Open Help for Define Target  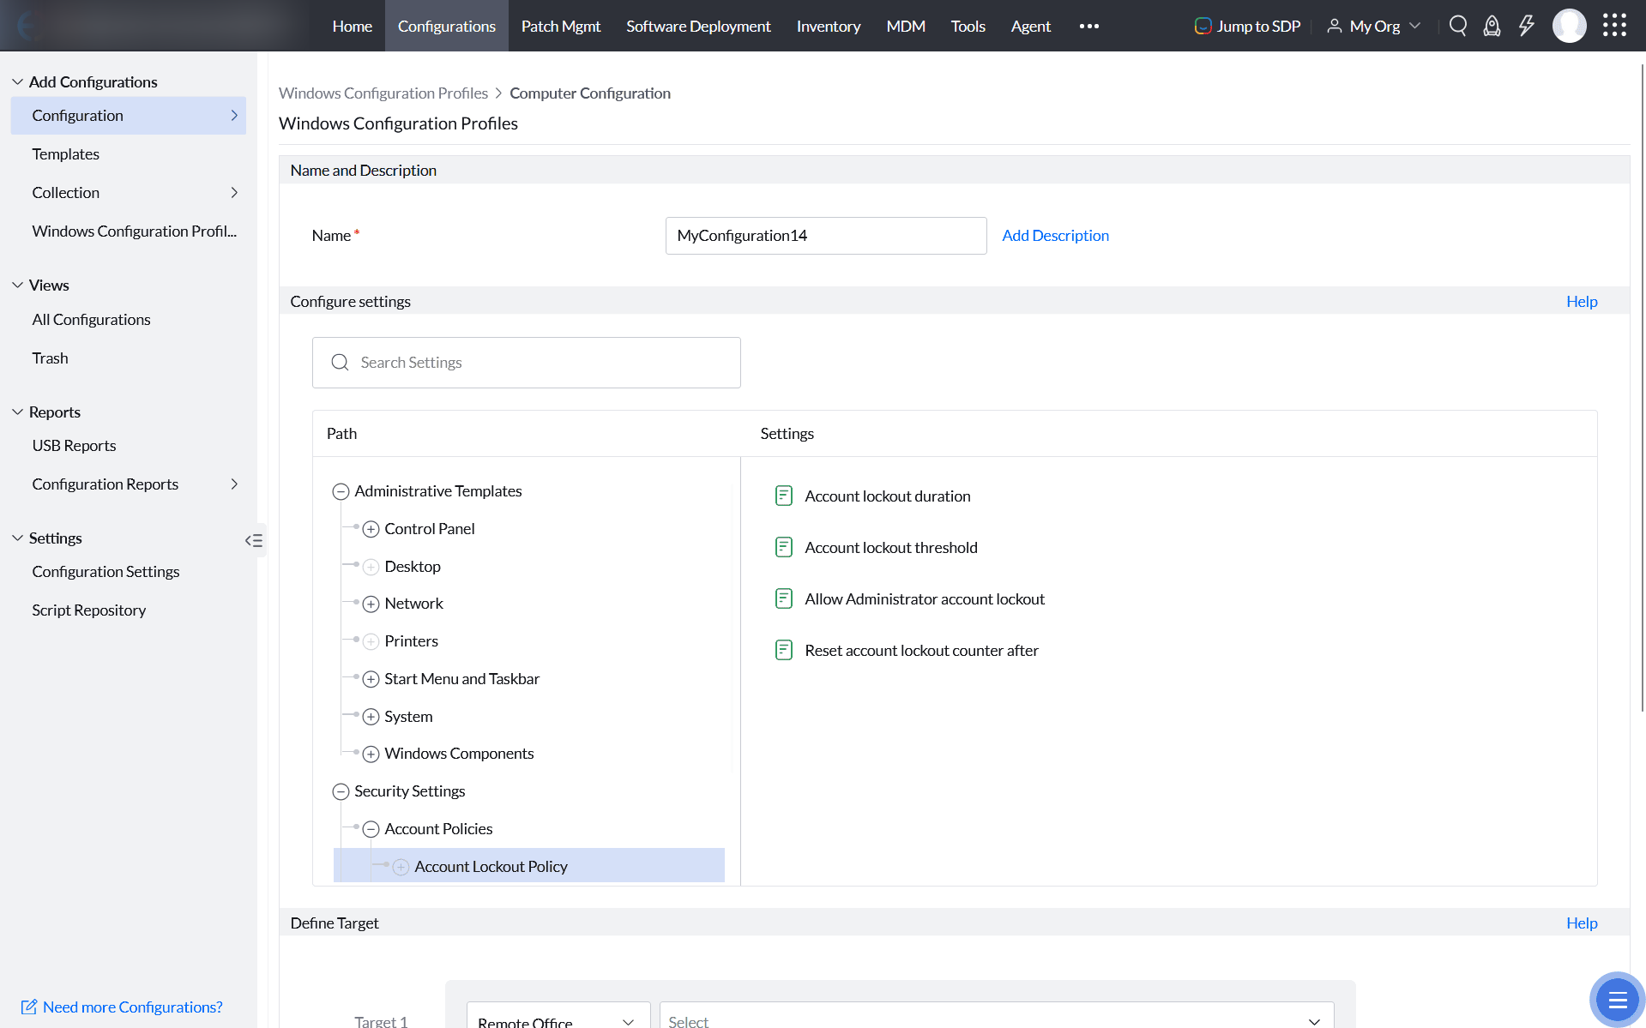[x=1582, y=923]
